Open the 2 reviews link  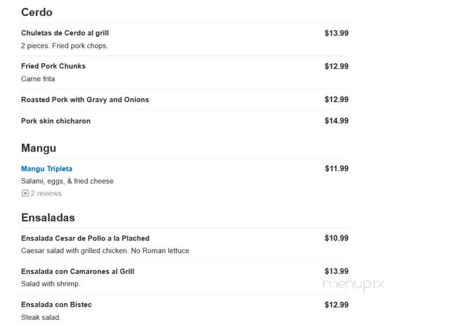[x=46, y=193]
